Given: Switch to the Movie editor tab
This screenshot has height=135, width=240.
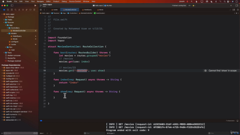Looking at the screenshot, I should [100, 10].
